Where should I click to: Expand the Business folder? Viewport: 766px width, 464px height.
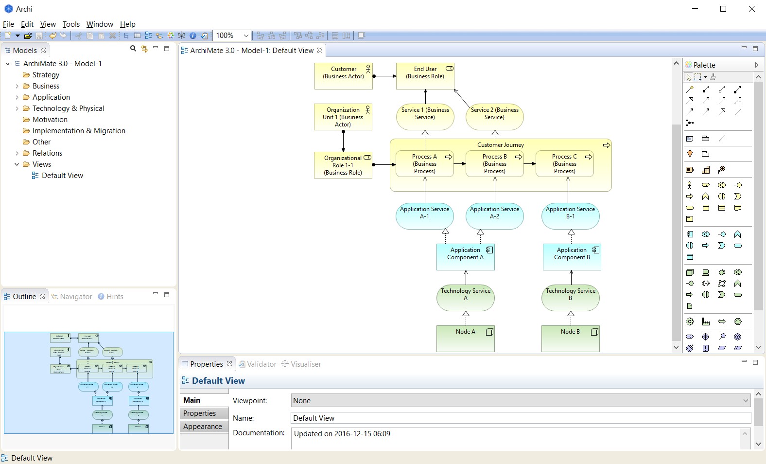[17, 86]
